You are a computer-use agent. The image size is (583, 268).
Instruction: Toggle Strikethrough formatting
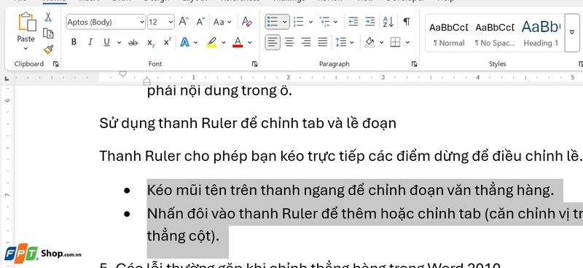tap(133, 43)
